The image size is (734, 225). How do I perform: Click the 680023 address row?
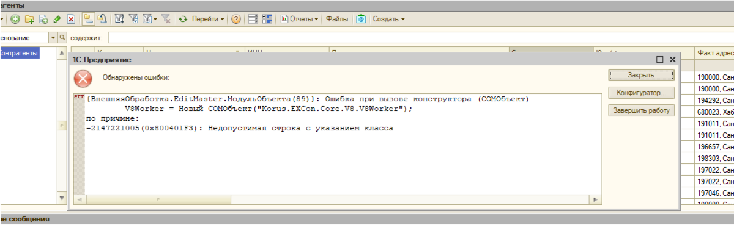pos(714,112)
